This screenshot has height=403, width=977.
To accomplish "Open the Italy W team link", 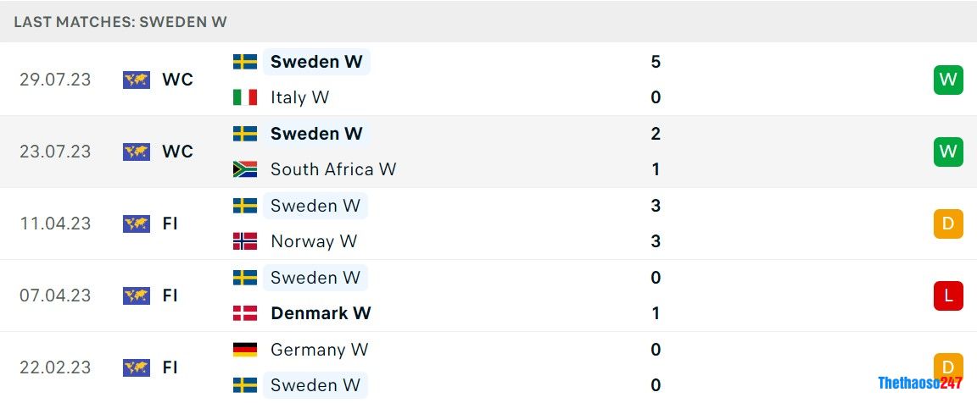I will (299, 97).
